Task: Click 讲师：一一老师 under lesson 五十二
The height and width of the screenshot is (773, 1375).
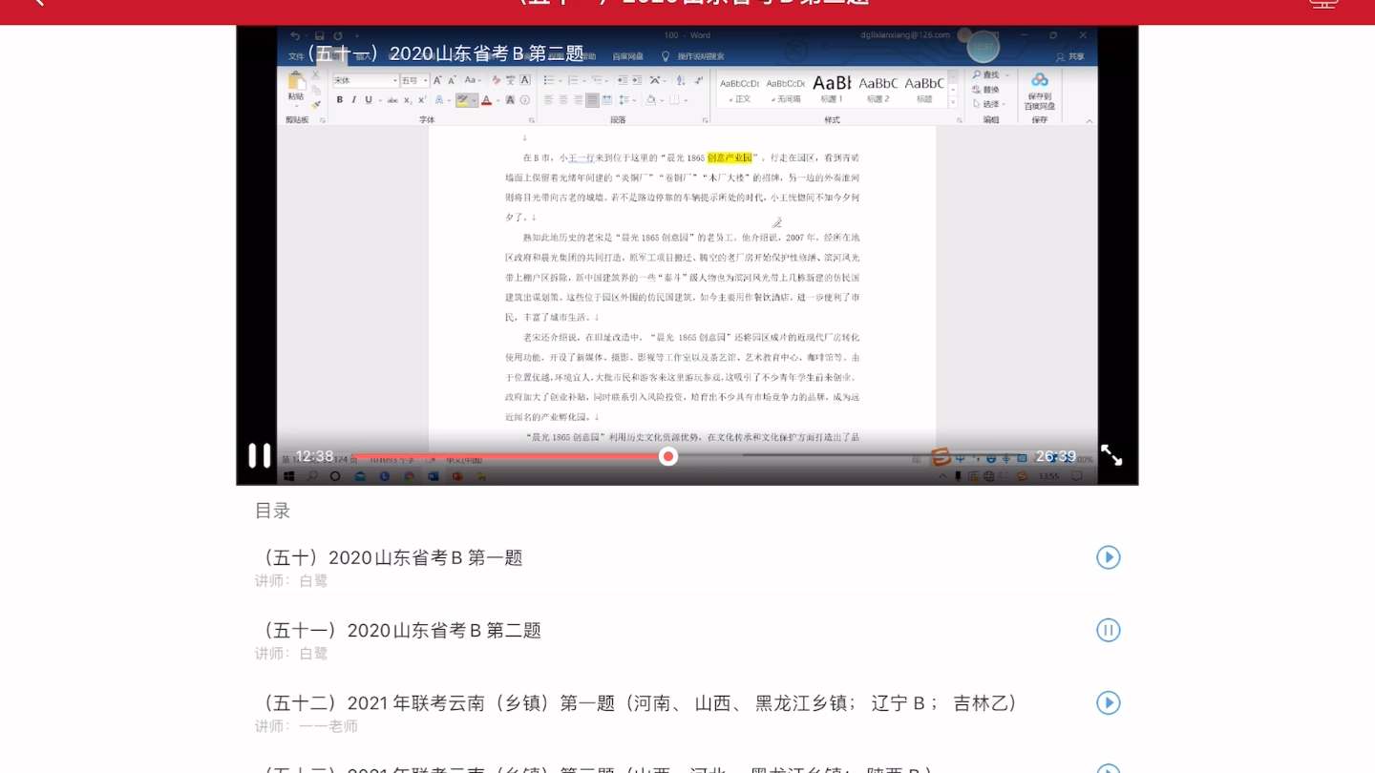Action: pos(307,726)
